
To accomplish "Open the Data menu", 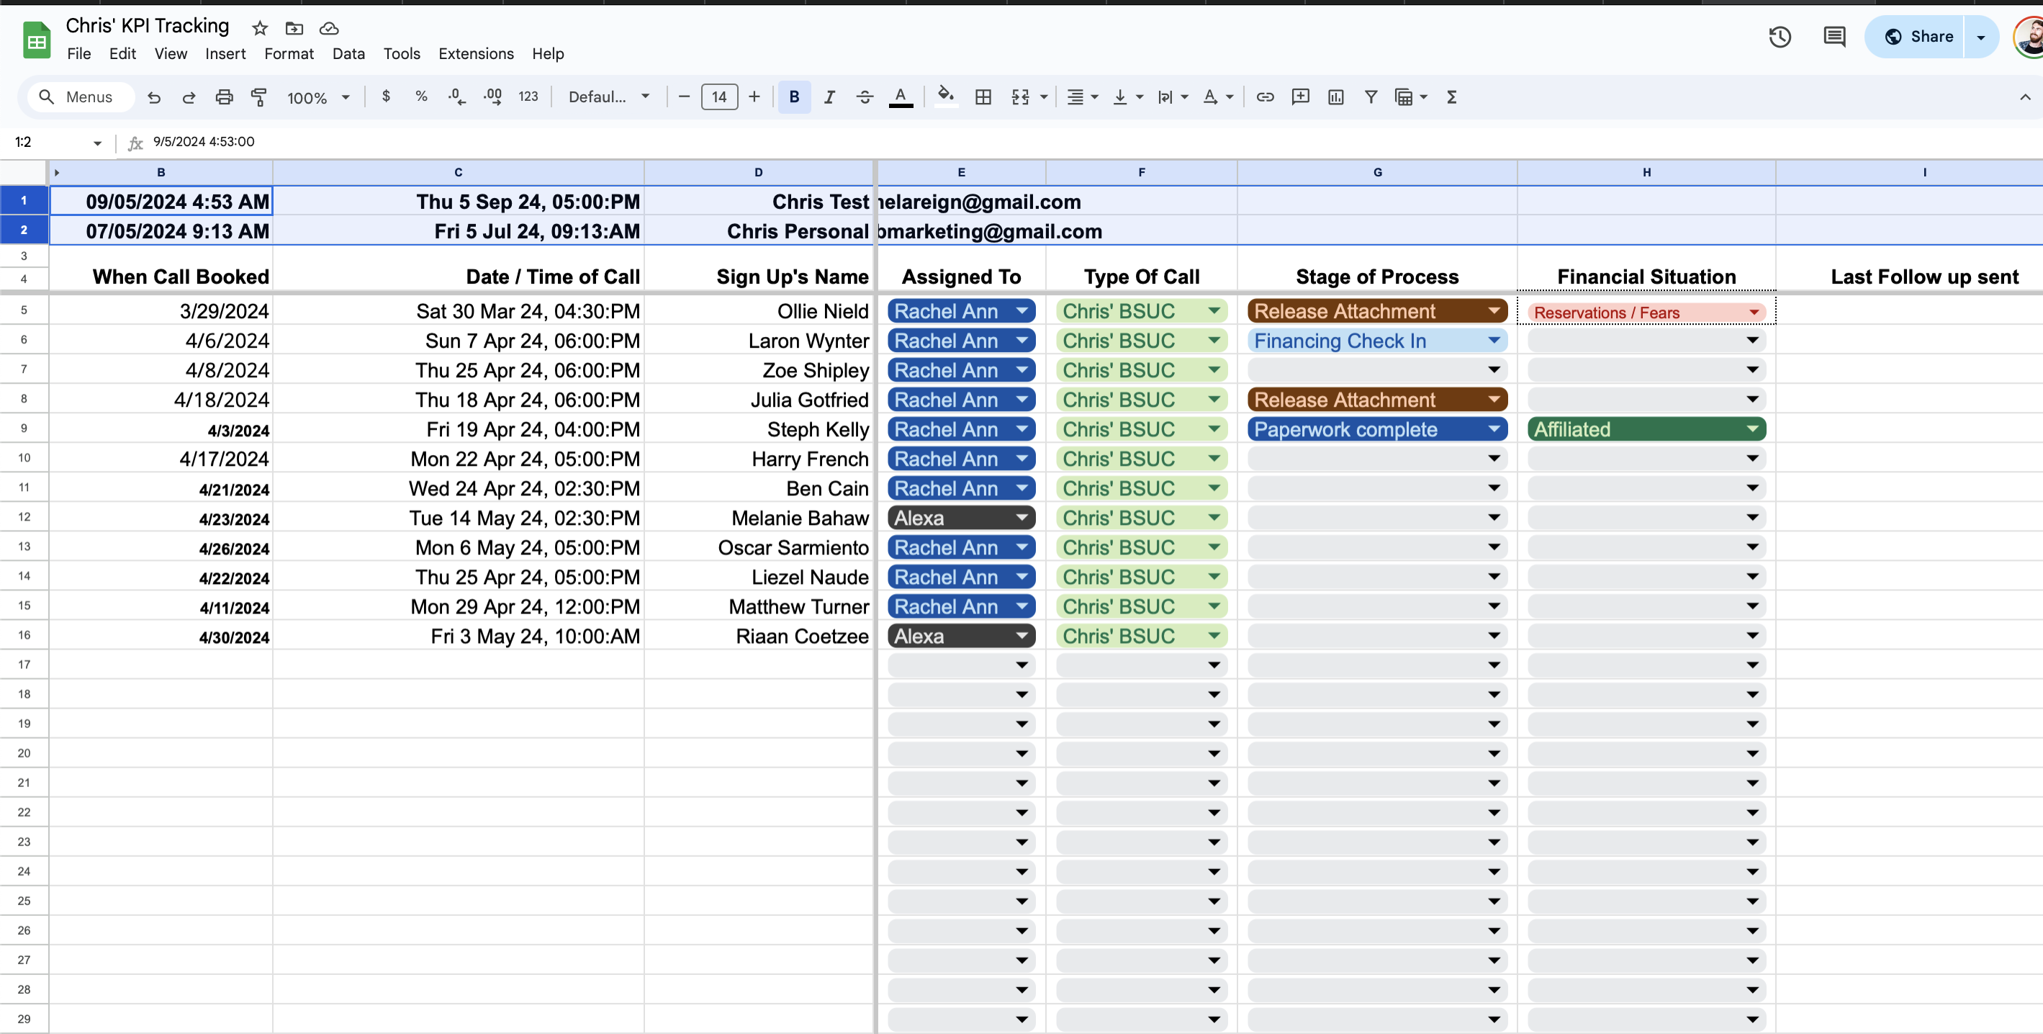I will click(x=348, y=54).
